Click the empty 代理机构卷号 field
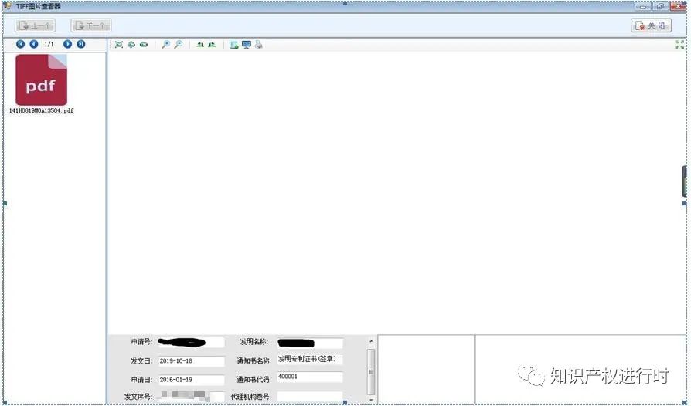This screenshot has width=691, height=406. (x=310, y=396)
